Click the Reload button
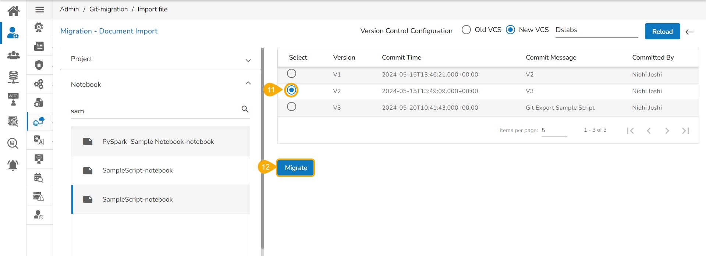Image resolution: width=706 pixels, height=256 pixels. tap(662, 32)
